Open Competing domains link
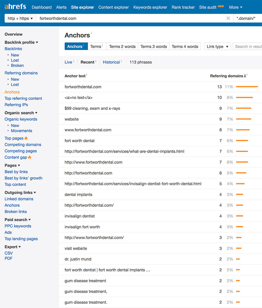Image resolution: width=262 pixels, height=308 pixels. pos(23,145)
